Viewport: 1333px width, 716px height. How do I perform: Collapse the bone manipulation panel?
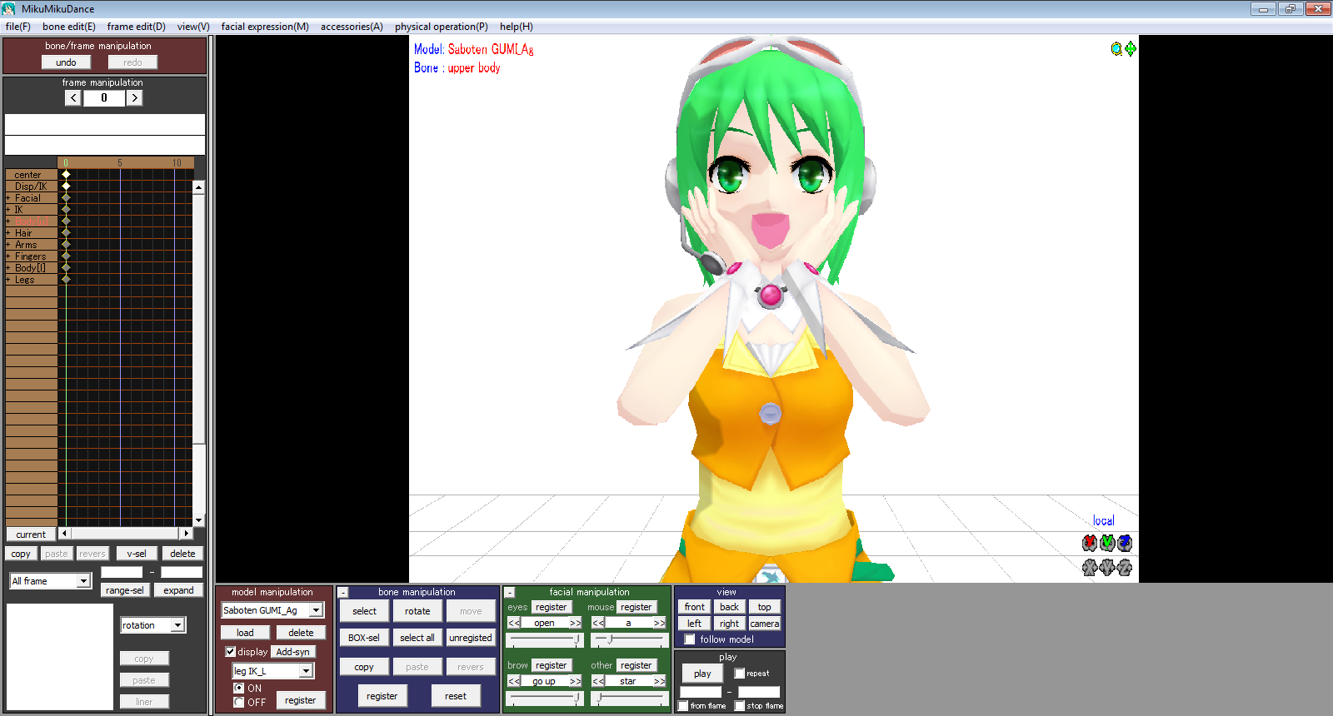point(342,593)
